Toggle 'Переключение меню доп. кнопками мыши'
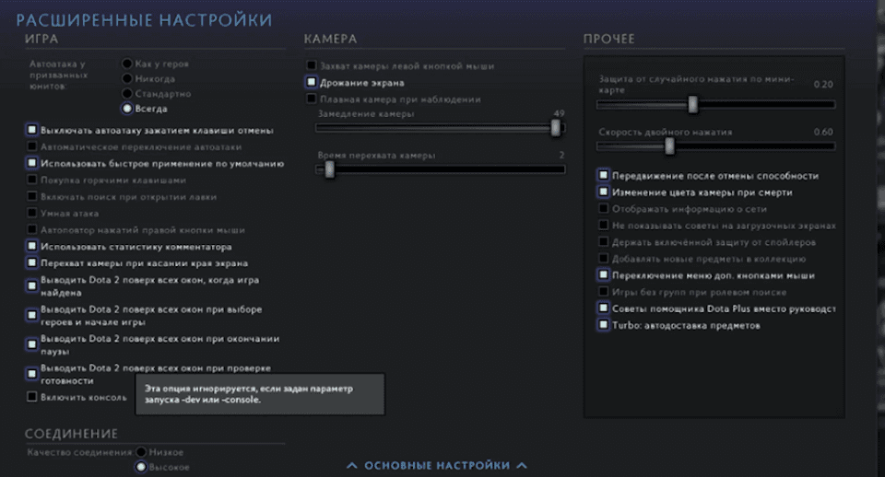The width and height of the screenshot is (885, 477). coord(603,275)
